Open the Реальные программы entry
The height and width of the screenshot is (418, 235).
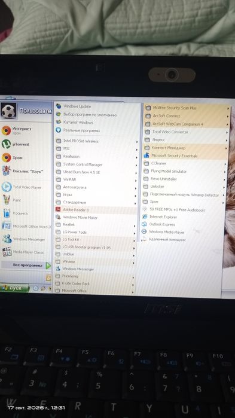coord(97,130)
